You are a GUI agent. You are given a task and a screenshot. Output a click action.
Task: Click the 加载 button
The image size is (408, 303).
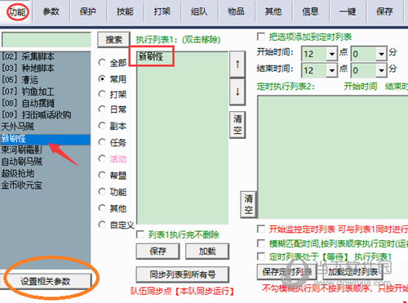207,251
